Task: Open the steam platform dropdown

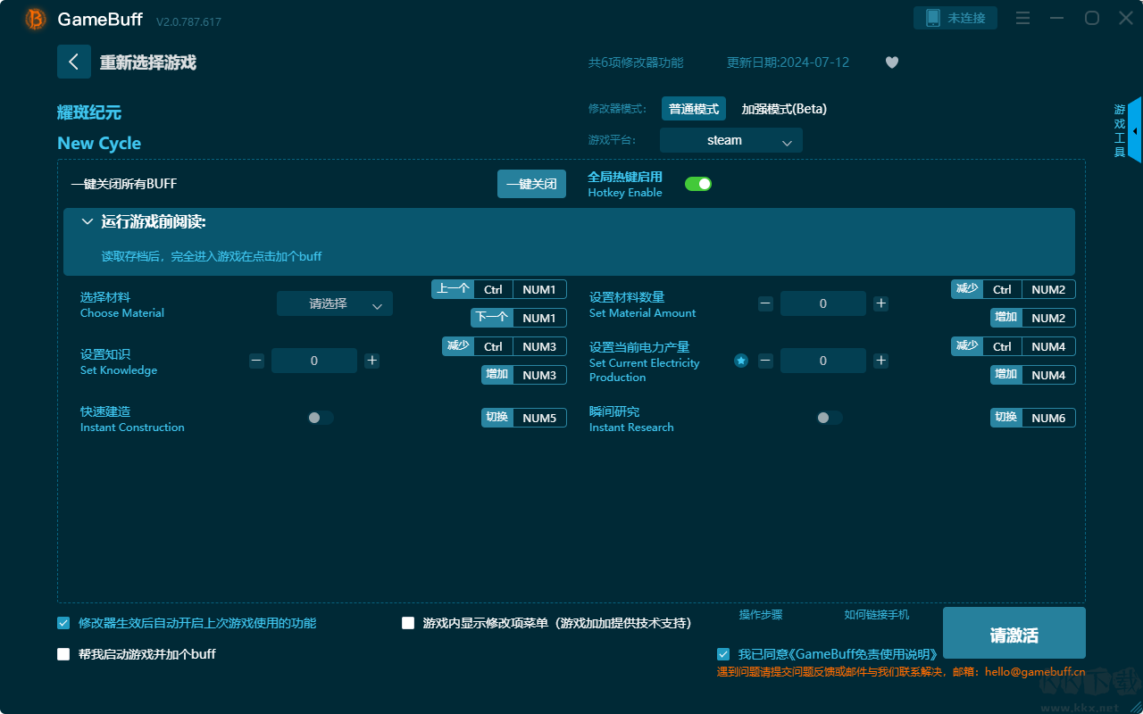Action: point(731,140)
